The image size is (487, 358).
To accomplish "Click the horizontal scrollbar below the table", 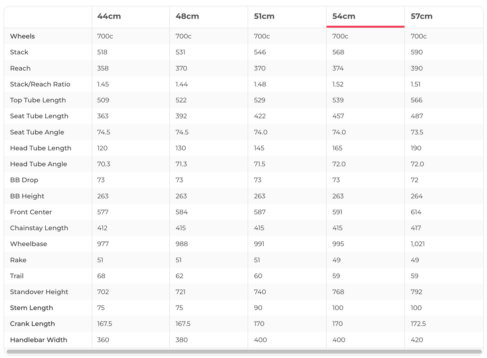I will tap(244, 352).
